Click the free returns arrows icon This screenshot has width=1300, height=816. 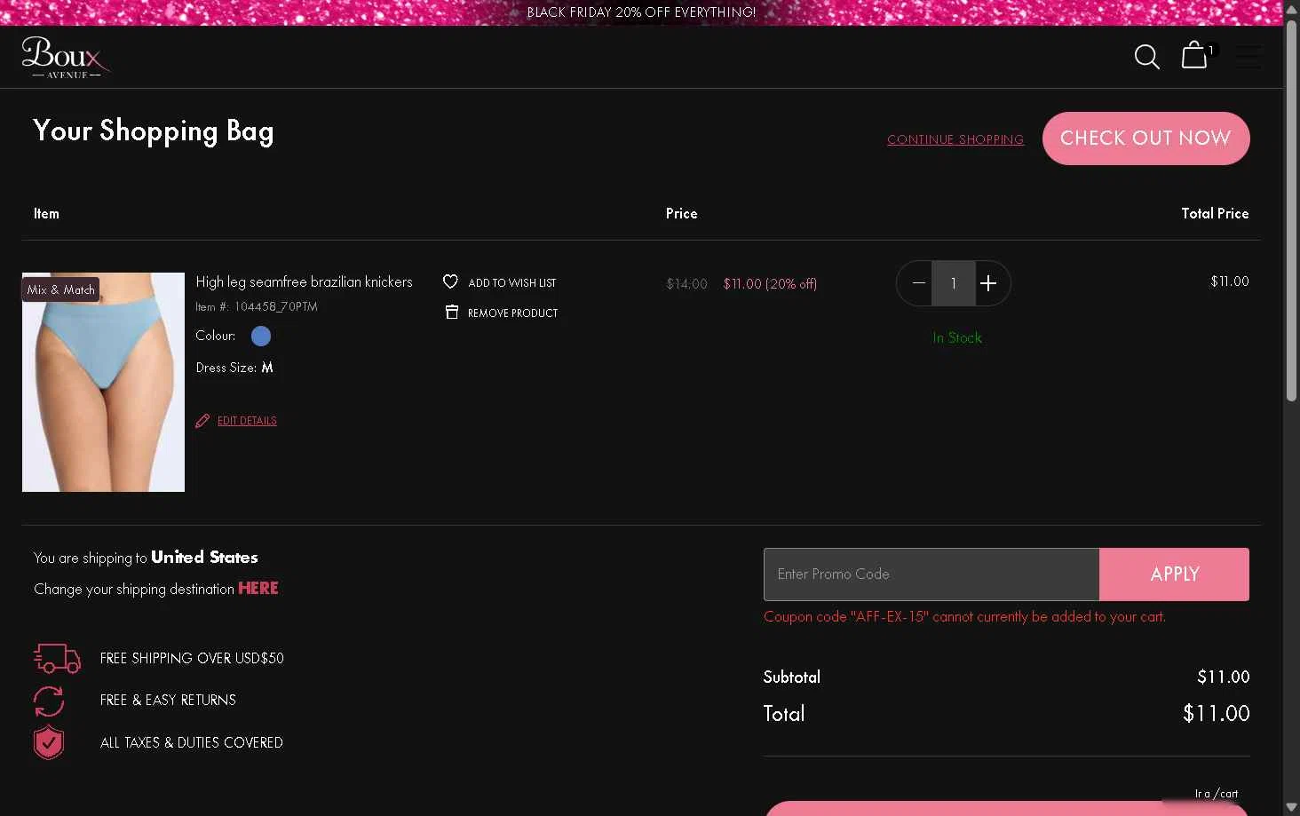(49, 701)
